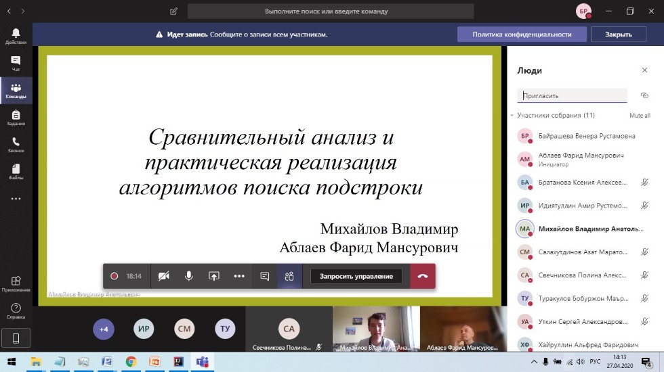The image size is (664, 372).
Task: Click the Invite input field
Action: point(572,96)
